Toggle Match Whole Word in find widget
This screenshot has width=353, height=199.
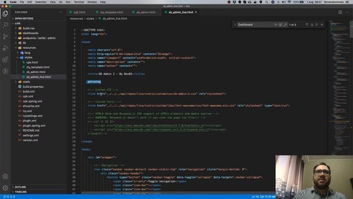click(281, 24)
